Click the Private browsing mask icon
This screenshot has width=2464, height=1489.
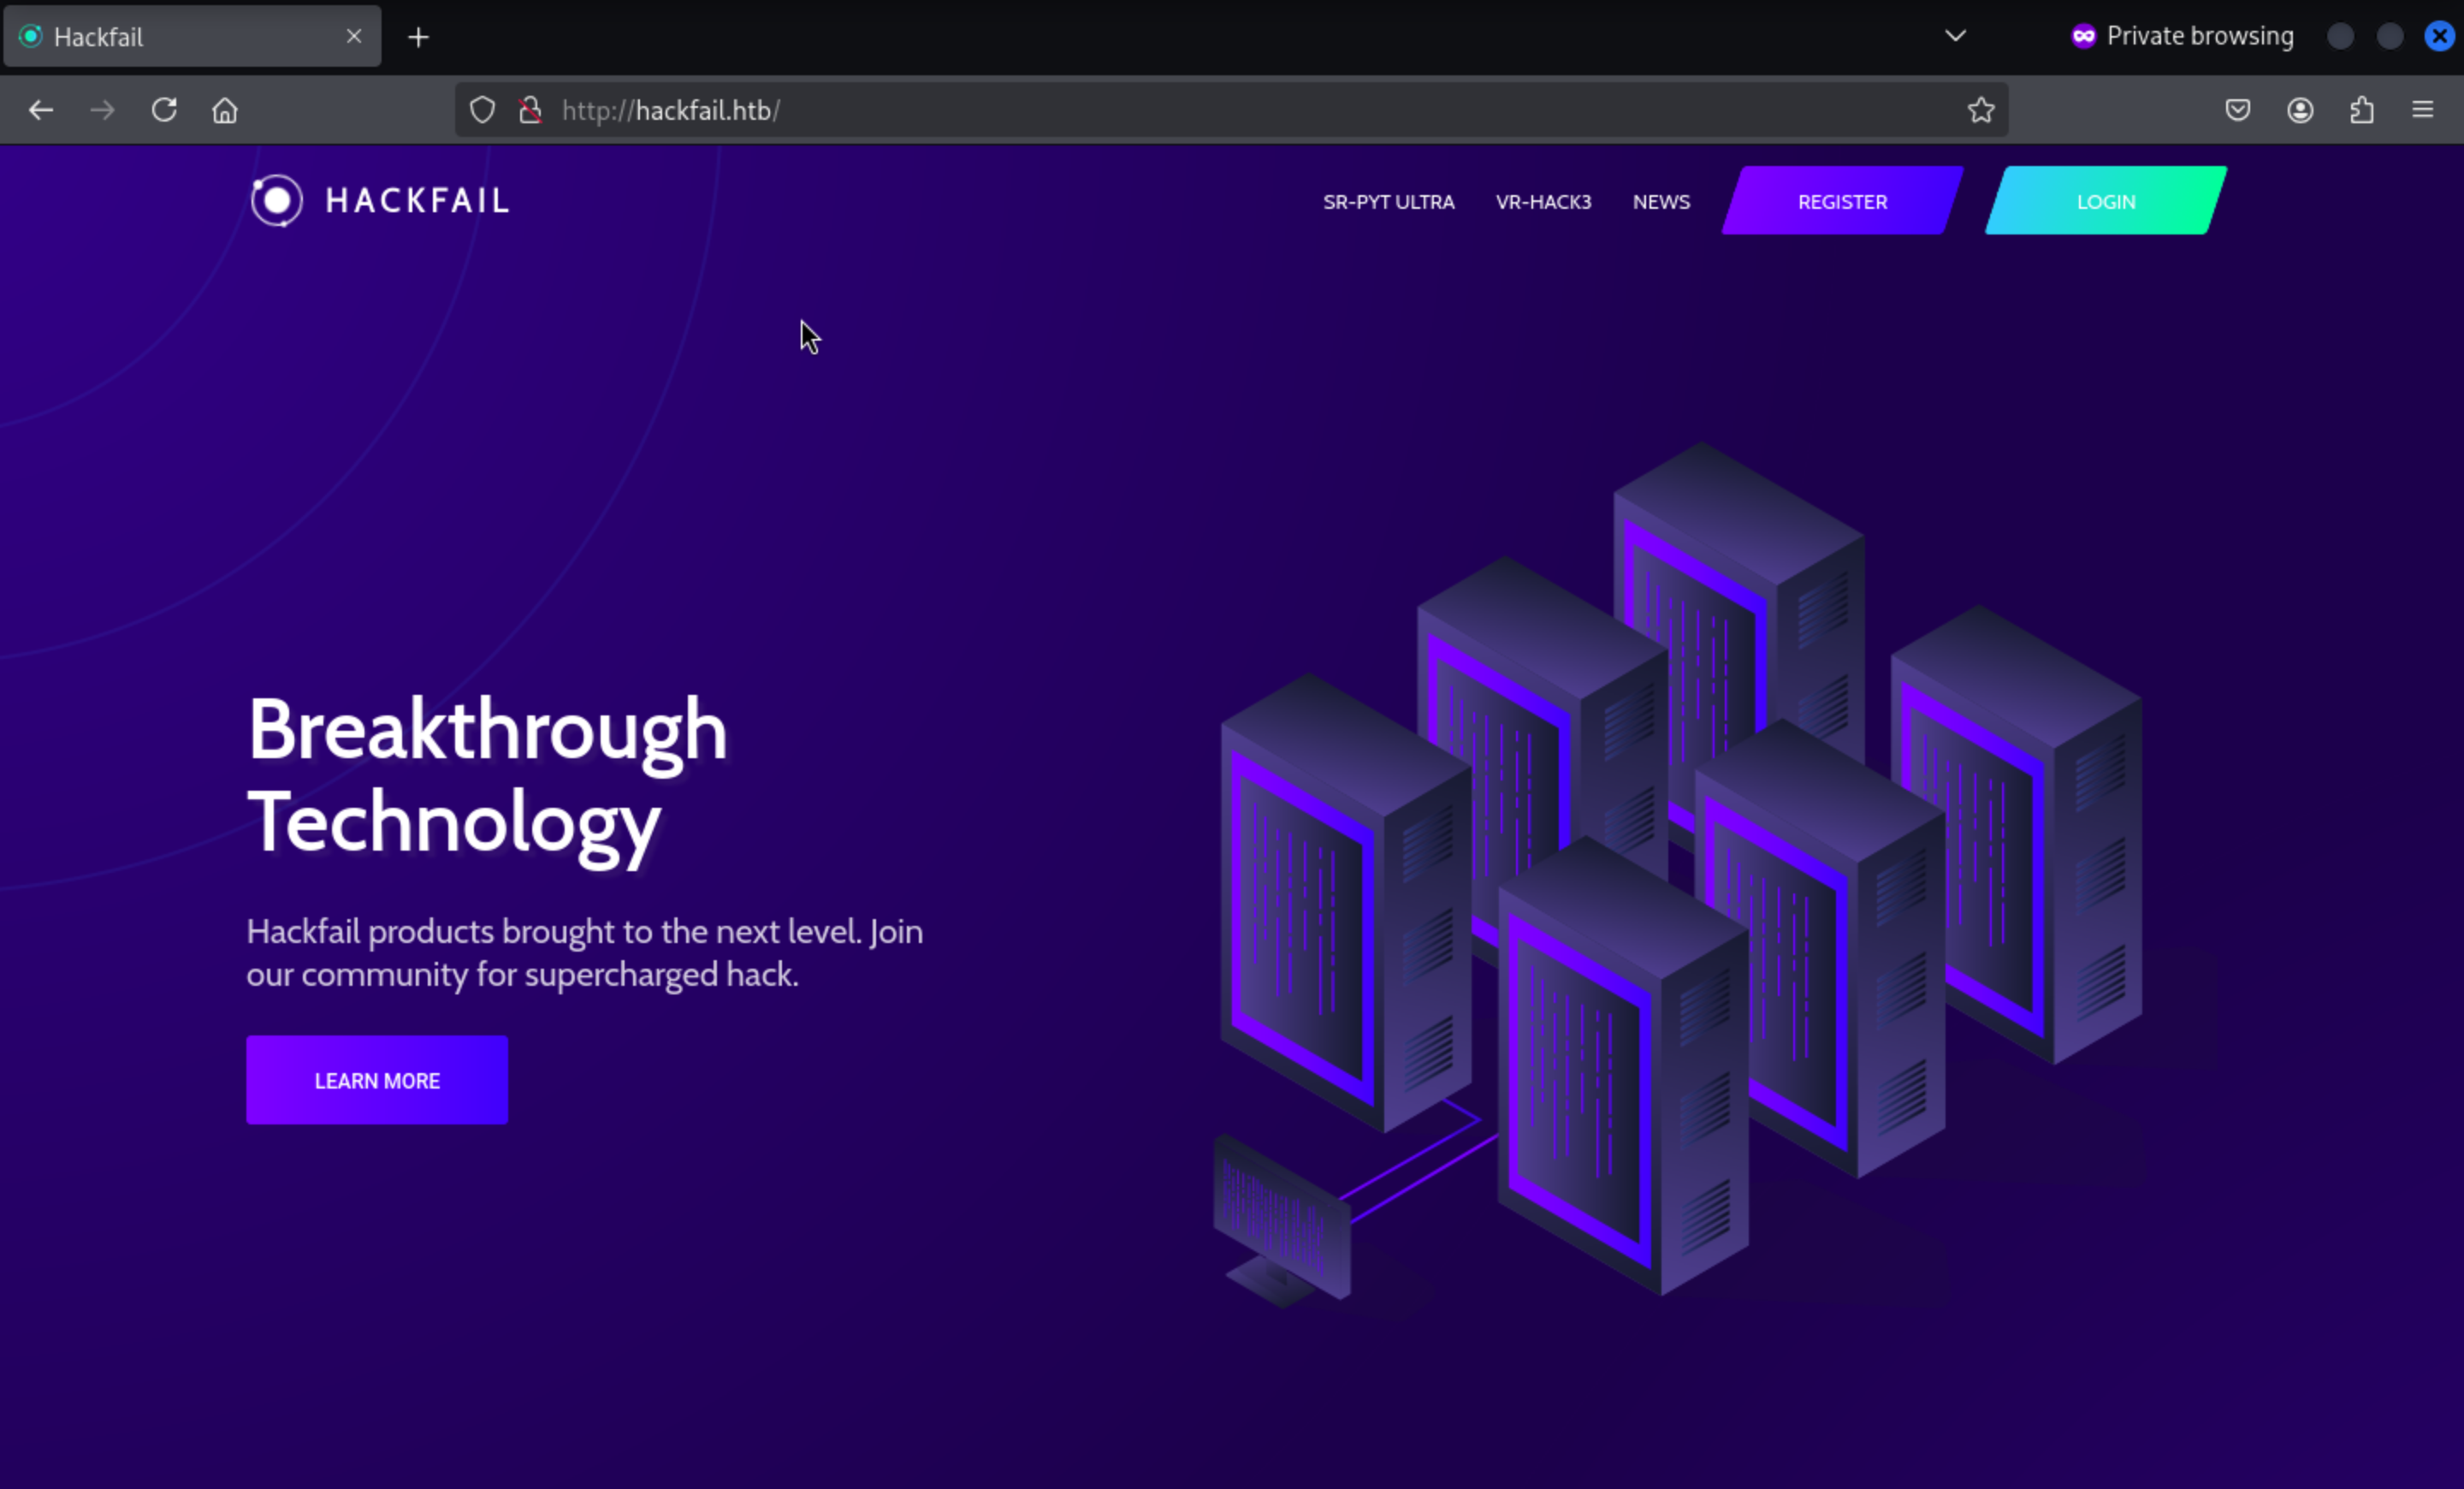(2083, 36)
